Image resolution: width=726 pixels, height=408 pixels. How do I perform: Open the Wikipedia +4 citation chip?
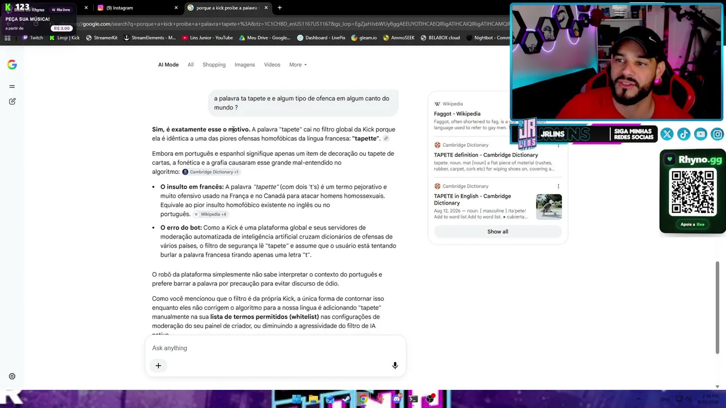pyautogui.click(x=210, y=214)
